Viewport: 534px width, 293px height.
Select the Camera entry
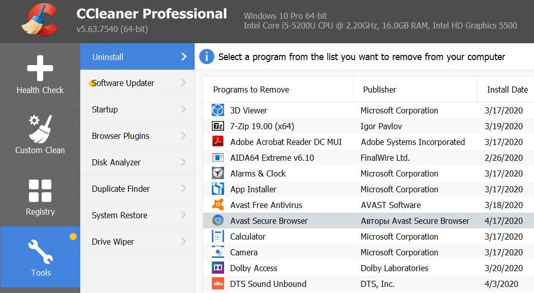tap(244, 252)
